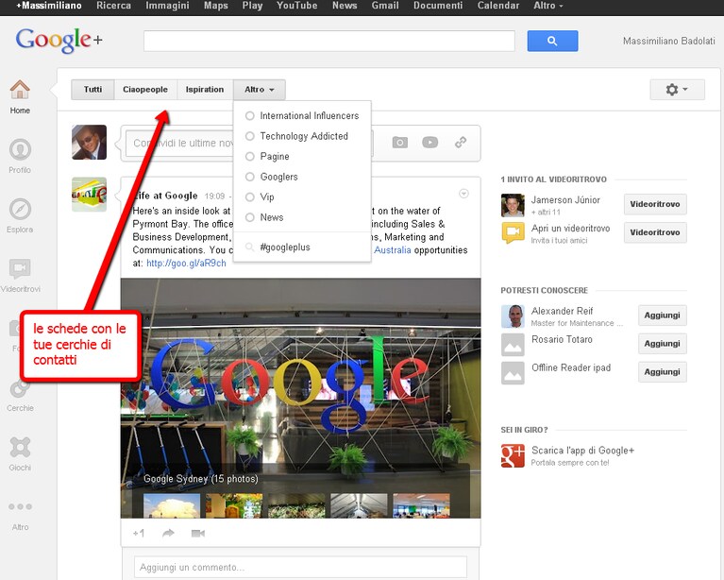Open the first Google Sydney album thumbnail with clouds

coord(172,505)
